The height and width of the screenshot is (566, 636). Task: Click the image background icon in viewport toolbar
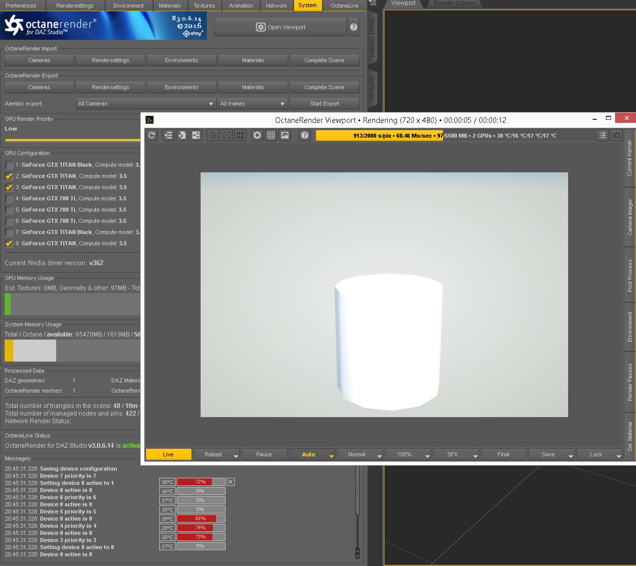[285, 135]
